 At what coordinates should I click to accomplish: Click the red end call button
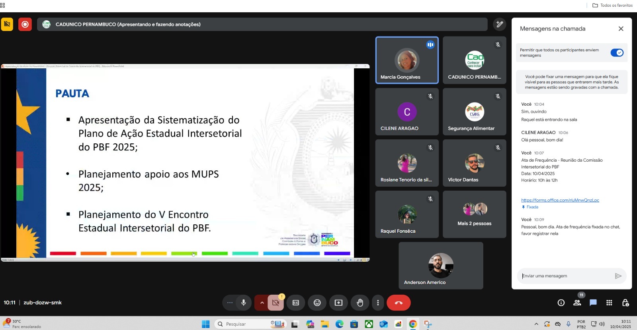click(399, 303)
